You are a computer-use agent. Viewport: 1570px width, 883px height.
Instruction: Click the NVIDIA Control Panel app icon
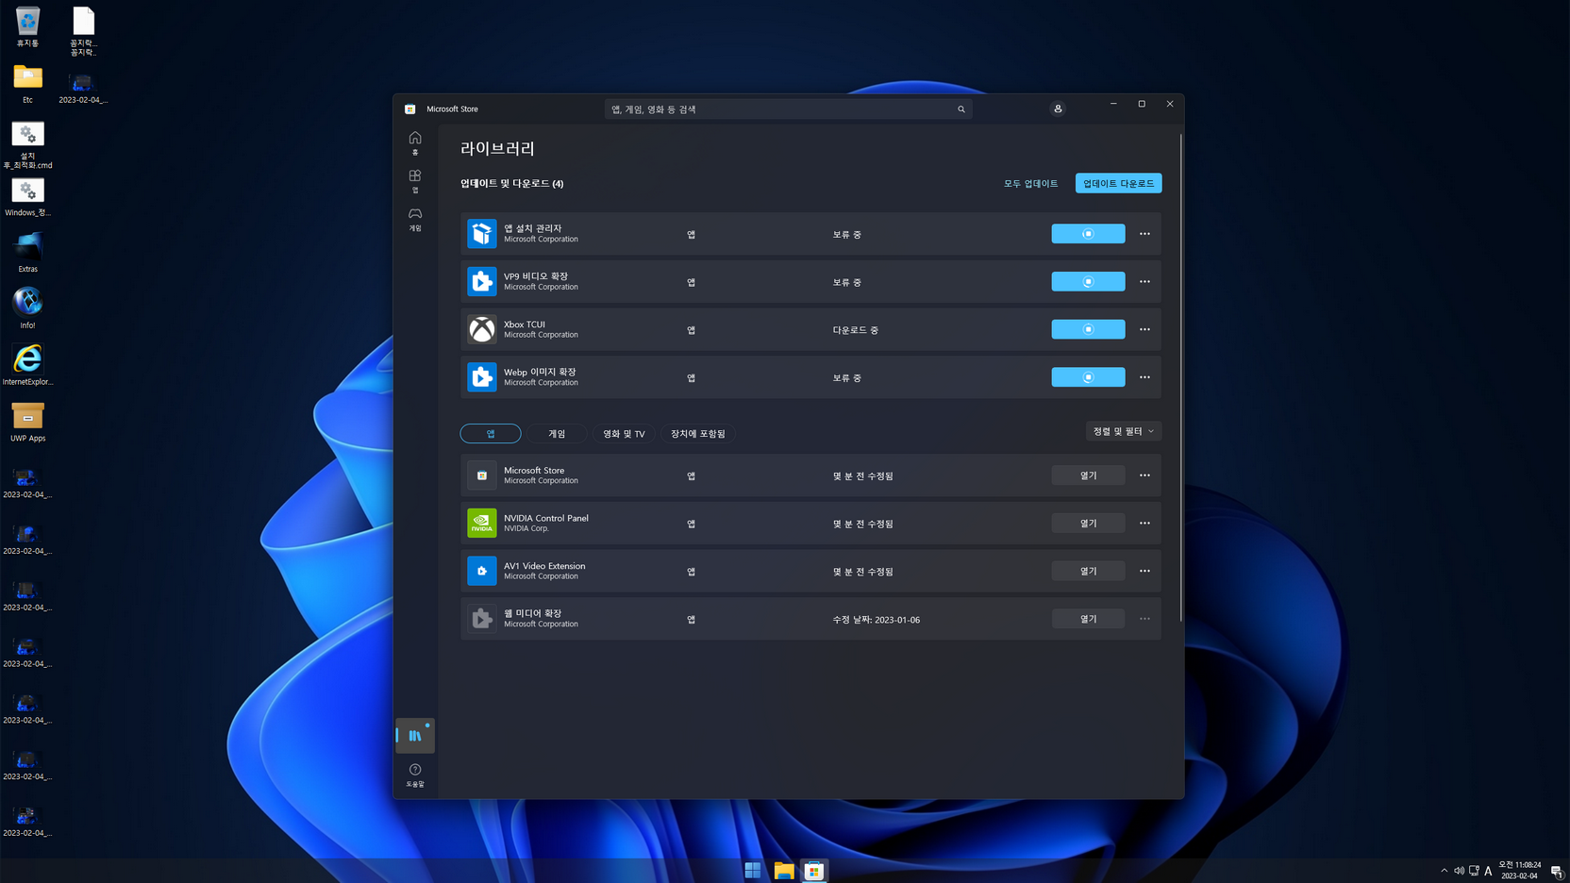click(x=482, y=523)
